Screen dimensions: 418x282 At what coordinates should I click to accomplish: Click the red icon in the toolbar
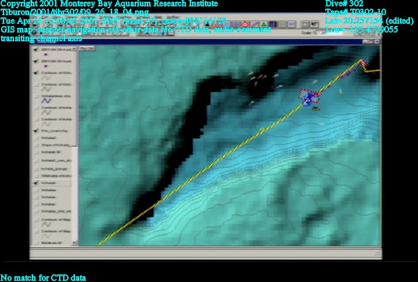click(245, 24)
